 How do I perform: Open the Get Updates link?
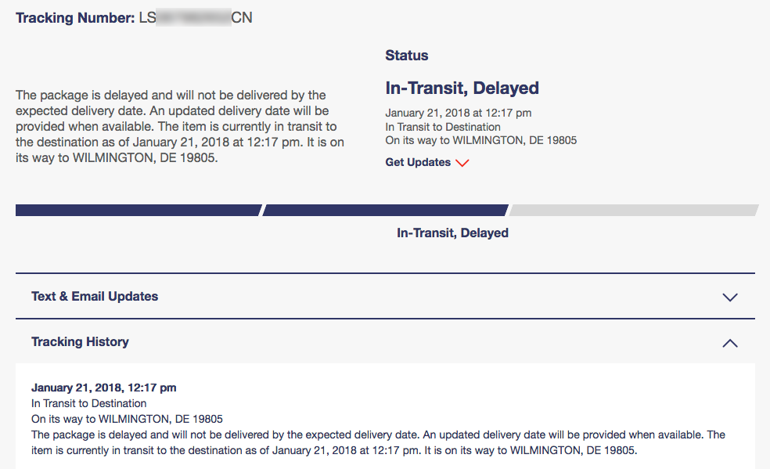418,162
